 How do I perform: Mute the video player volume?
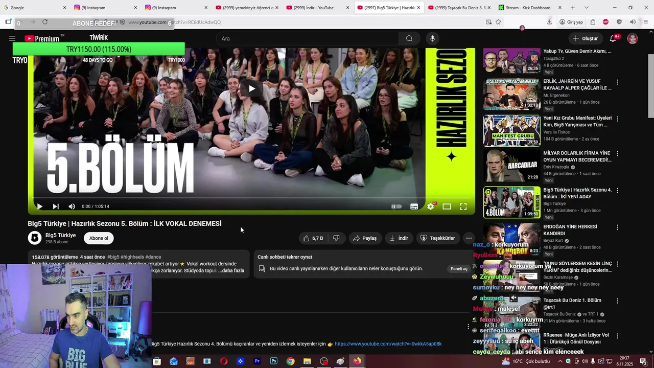tap(72, 206)
